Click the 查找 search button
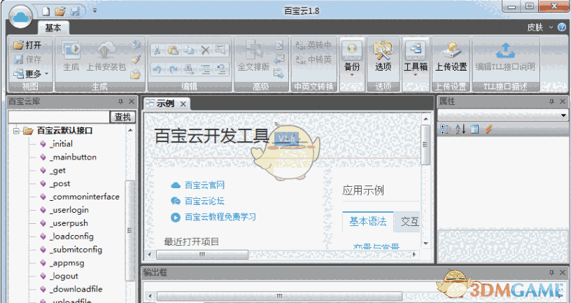The height and width of the screenshot is (303, 571). pos(122,117)
